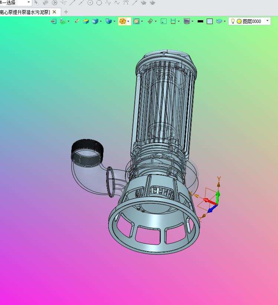Expand the cube view-window dropdown arrow
This screenshot has width=278, height=305.
(114, 21)
